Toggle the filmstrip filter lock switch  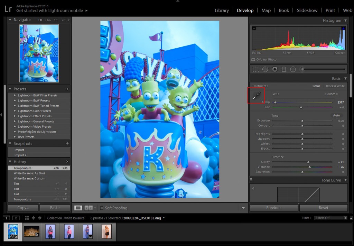coord(351,218)
